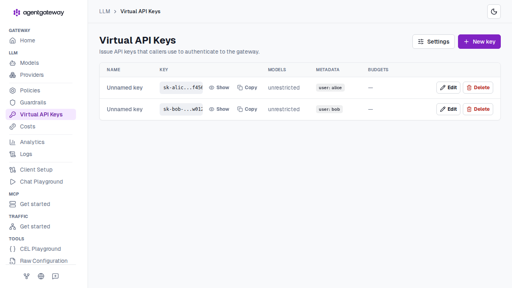Screen dimensions: 512x288
Task: Click the Models robot icon
Action: click(13, 63)
